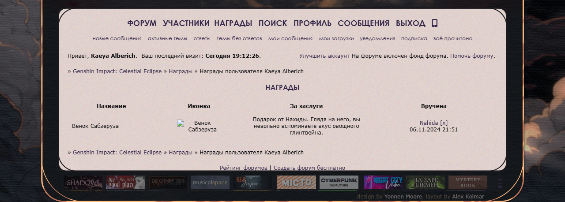This screenshot has height=202, width=565.
Task: Open the НАГРАДЫ menu item
Action: (x=234, y=23)
